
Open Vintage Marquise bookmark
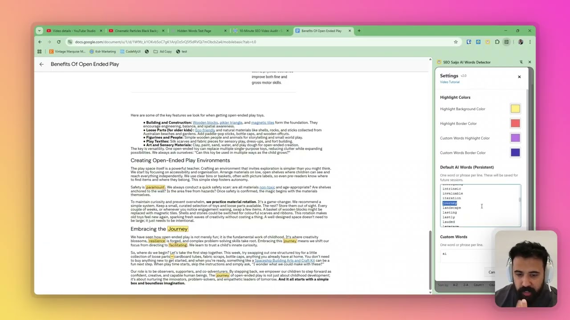coord(67,52)
